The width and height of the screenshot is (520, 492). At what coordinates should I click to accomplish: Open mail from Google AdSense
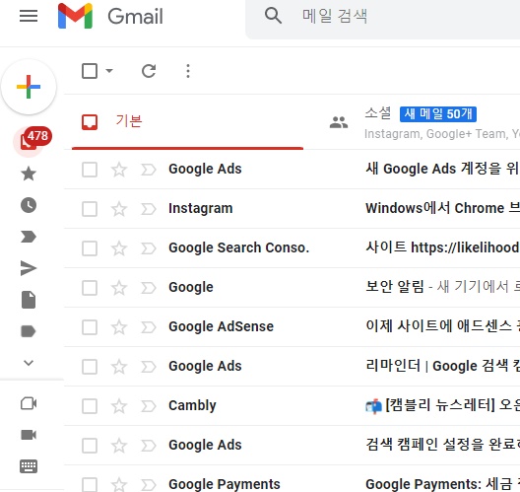(222, 326)
